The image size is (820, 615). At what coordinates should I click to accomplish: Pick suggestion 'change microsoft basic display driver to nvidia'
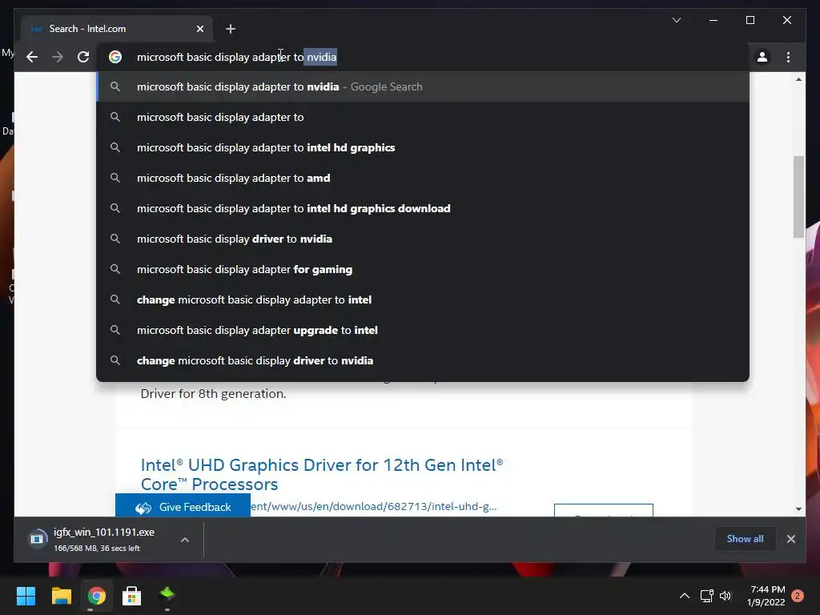tap(423, 360)
